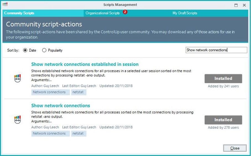Screen dimensions: 251x156
Task: Click the script search input field
Action: [216, 50]
